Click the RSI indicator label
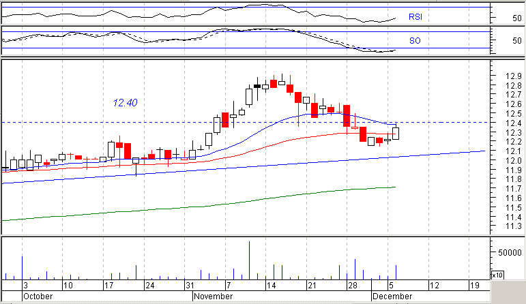 point(415,17)
